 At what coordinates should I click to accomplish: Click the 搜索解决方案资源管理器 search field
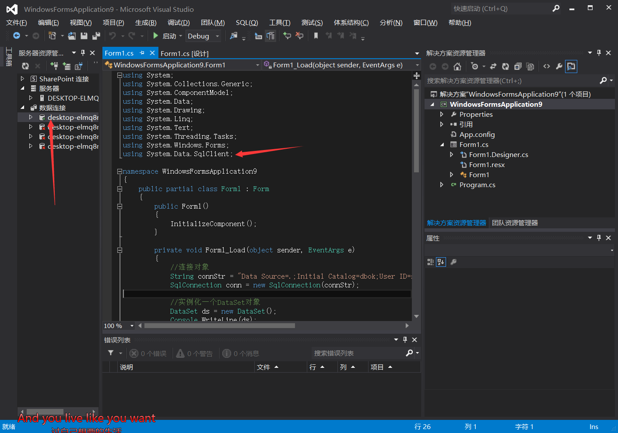point(512,80)
